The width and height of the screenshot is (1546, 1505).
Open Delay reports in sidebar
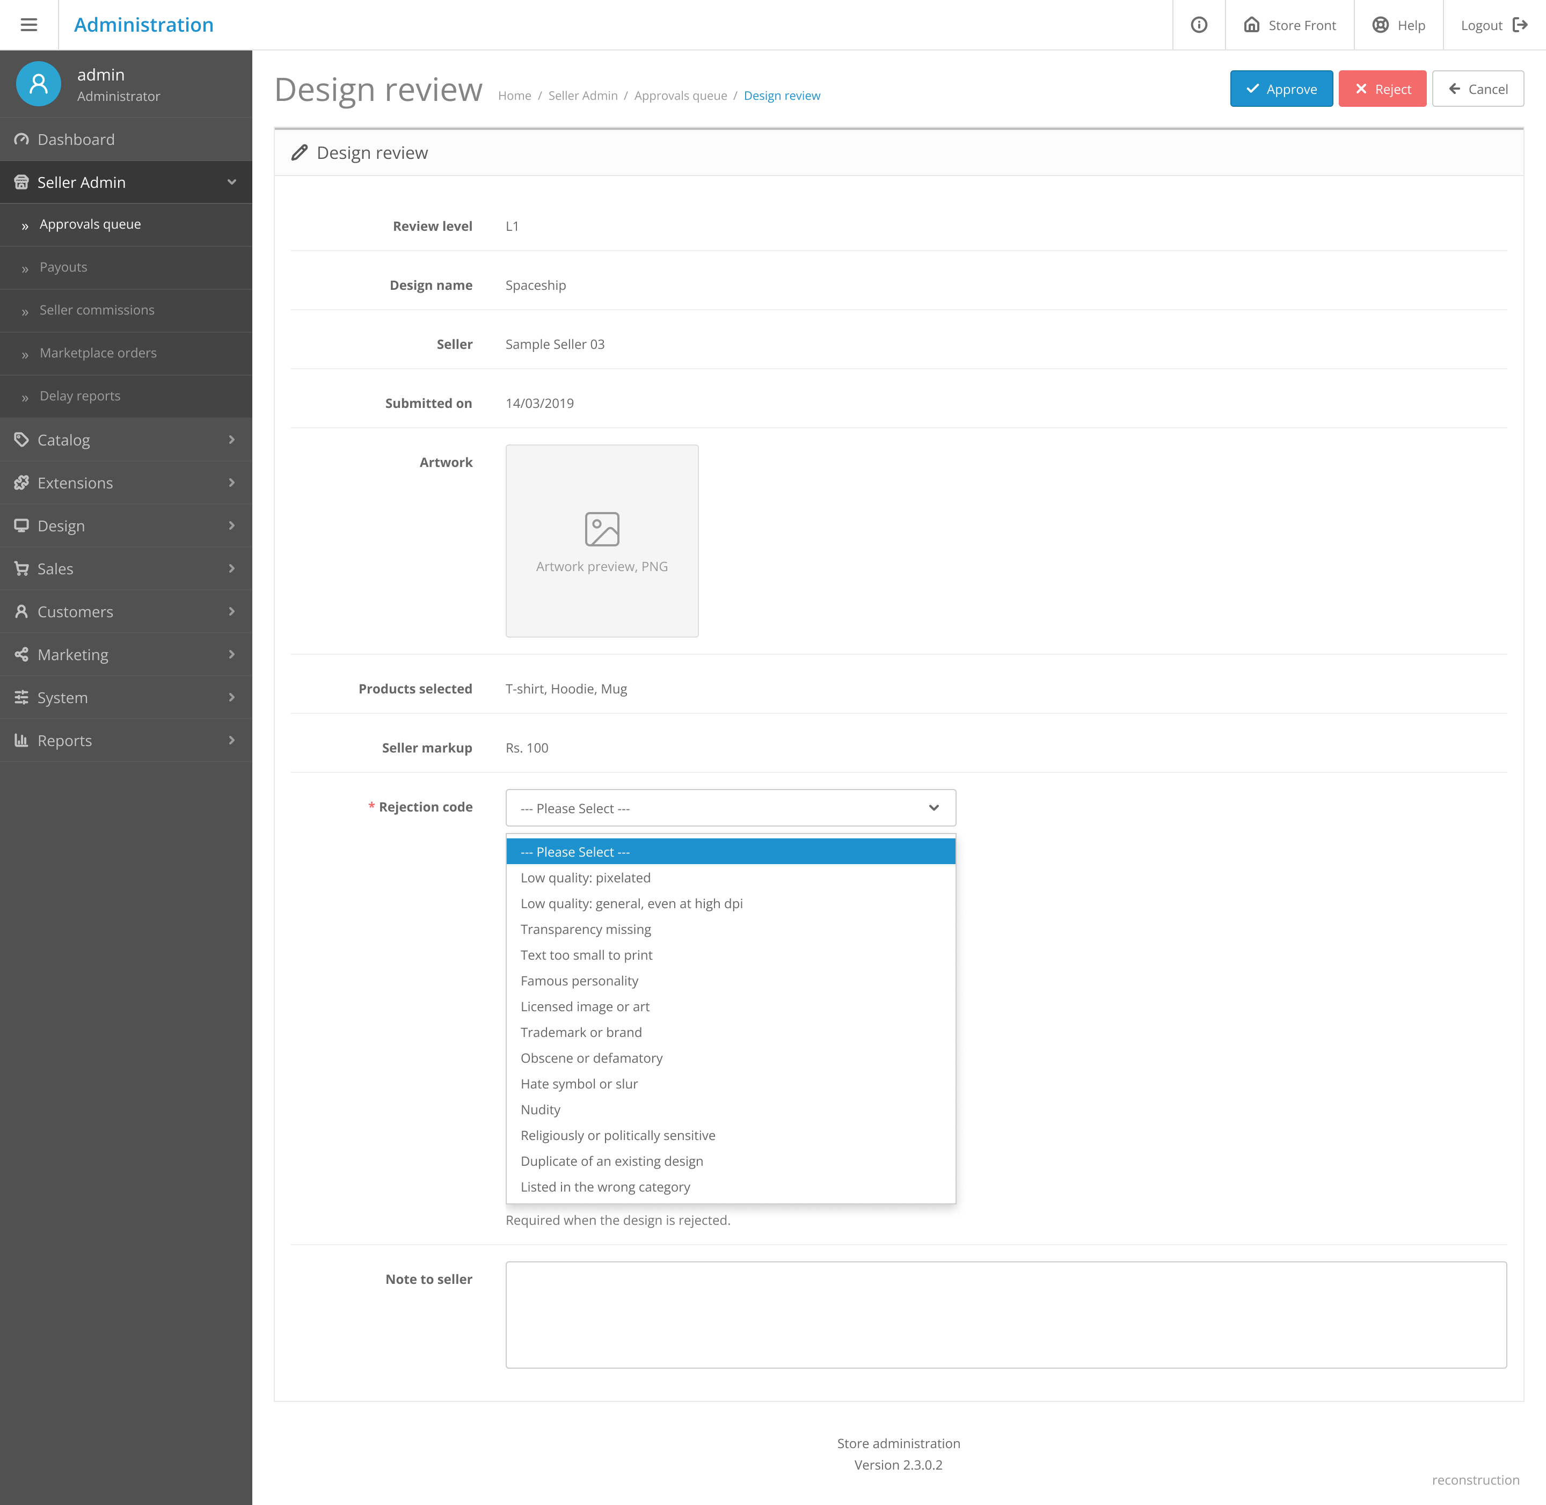[x=127, y=396]
